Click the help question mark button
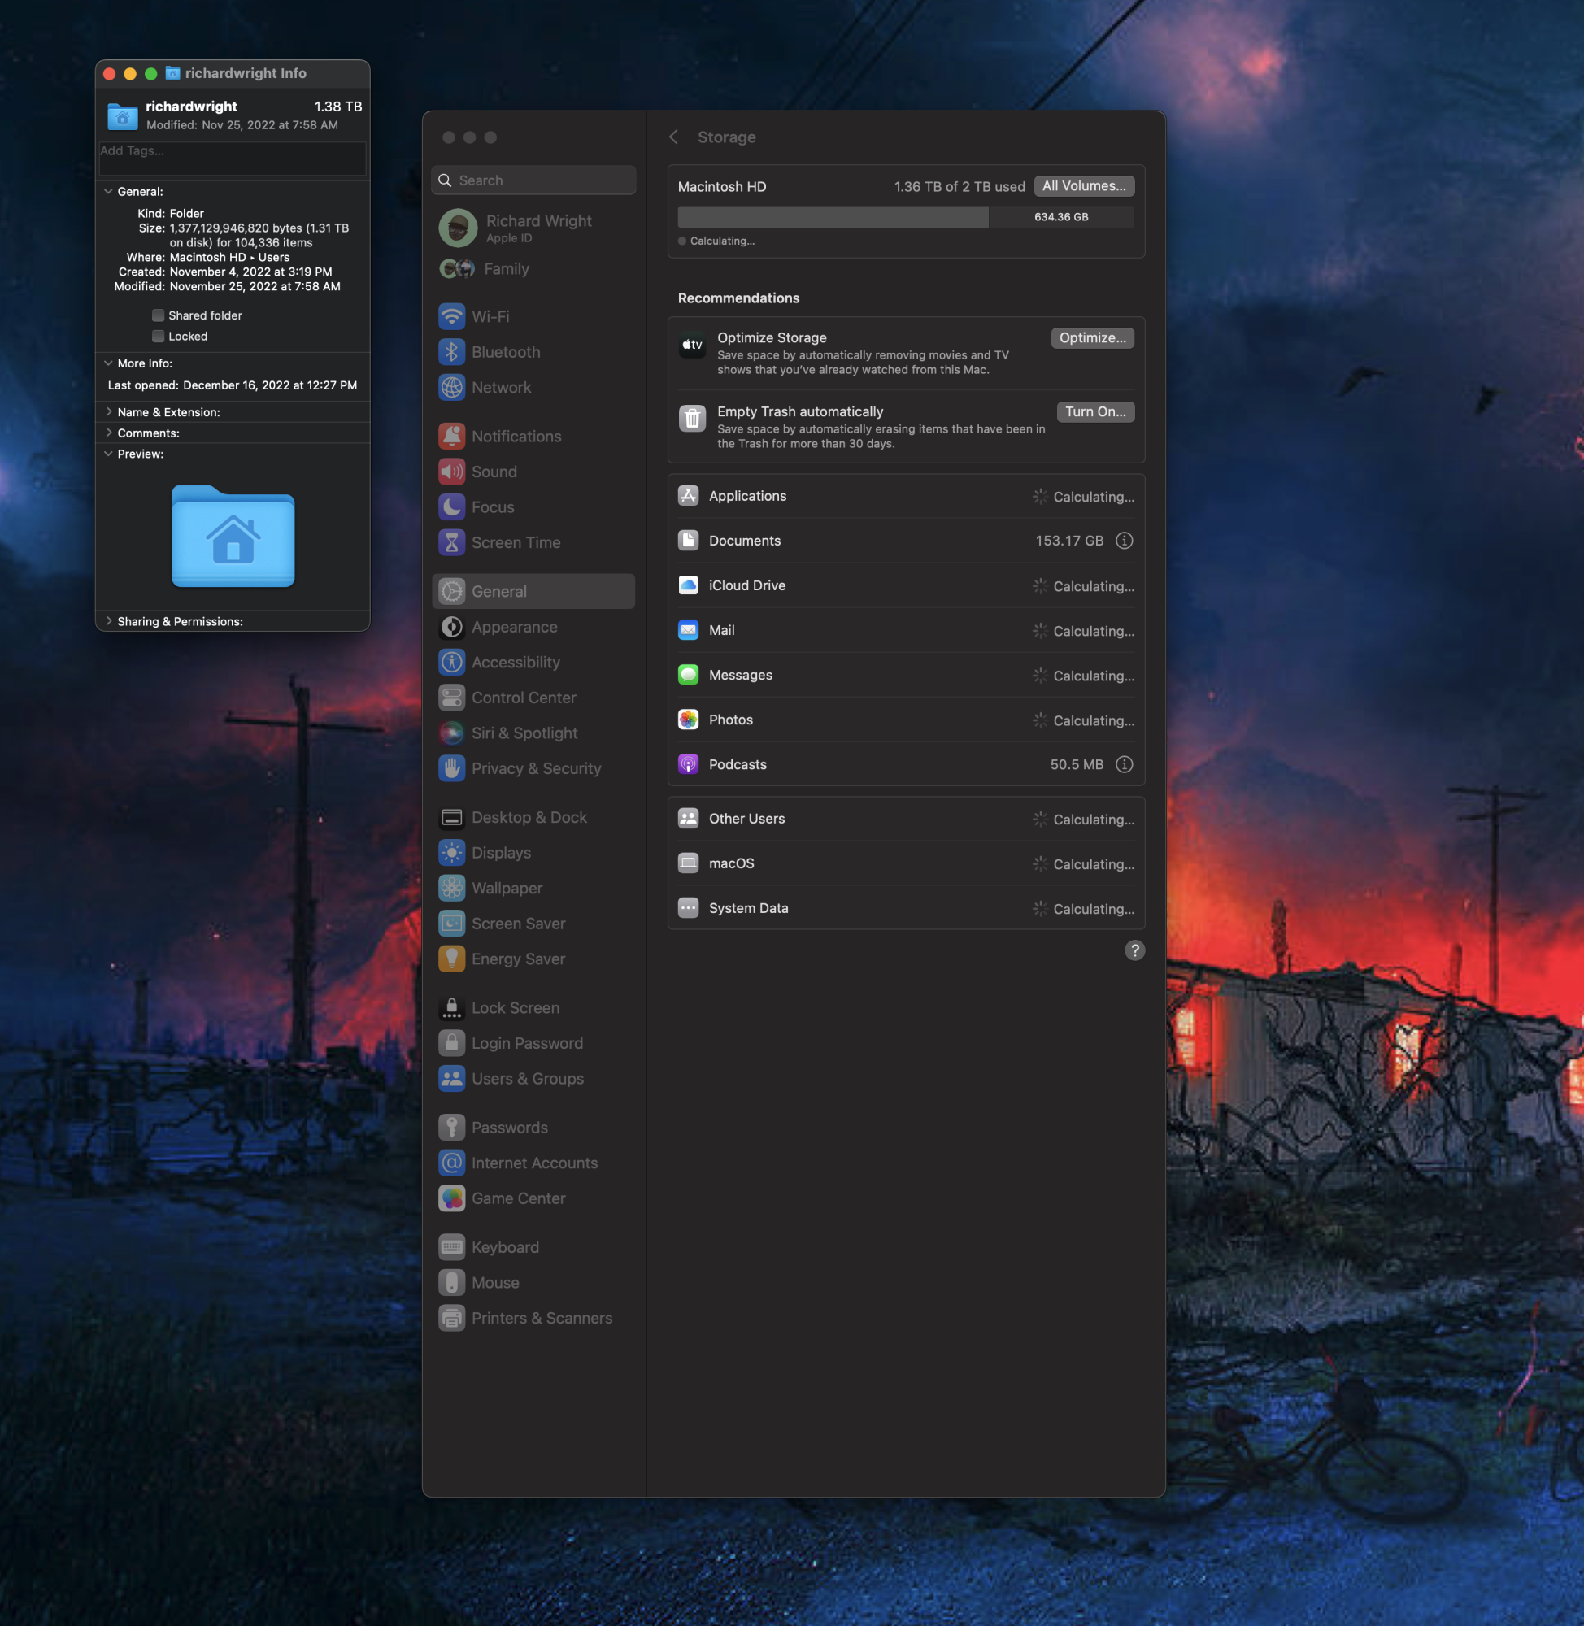The image size is (1584, 1626). (x=1135, y=950)
